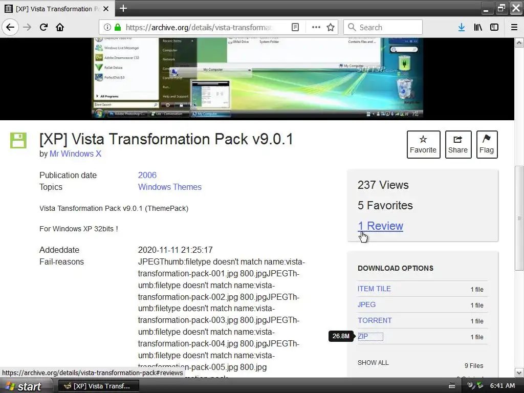The height and width of the screenshot is (393, 524).
Task: Click the Favorite button
Action: coord(423,144)
